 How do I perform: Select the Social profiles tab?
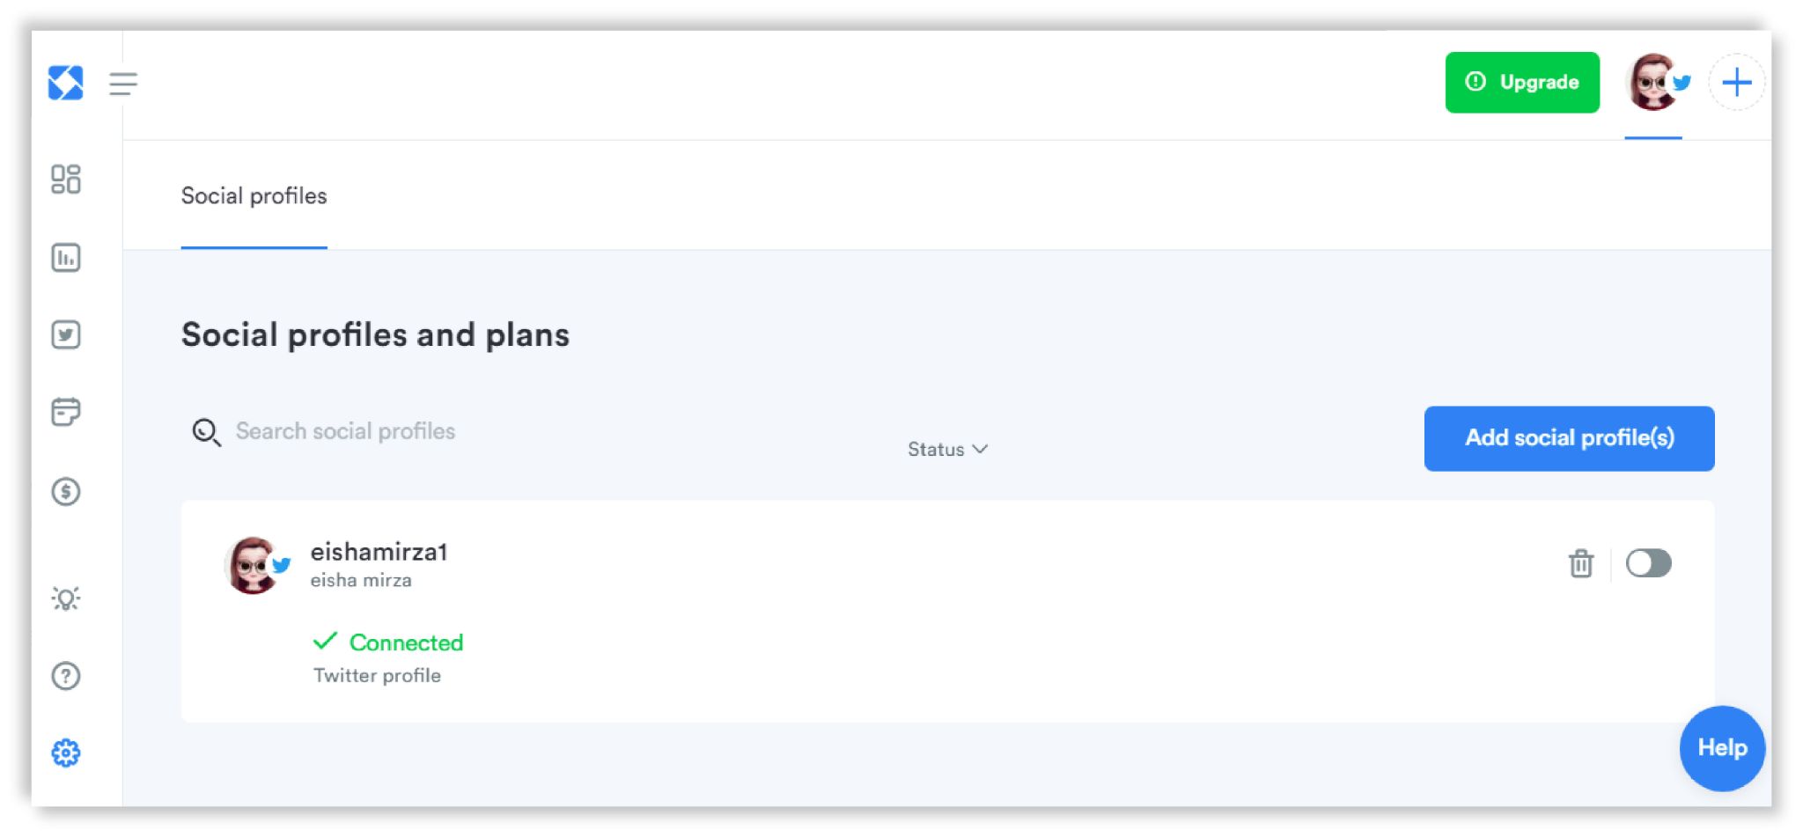click(254, 196)
